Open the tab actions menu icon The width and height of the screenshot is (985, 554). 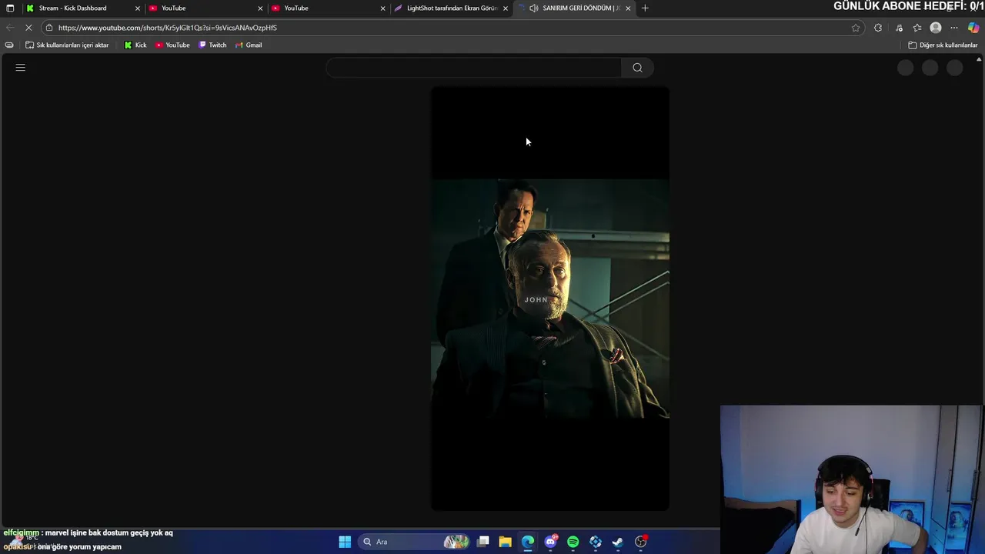[10, 8]
